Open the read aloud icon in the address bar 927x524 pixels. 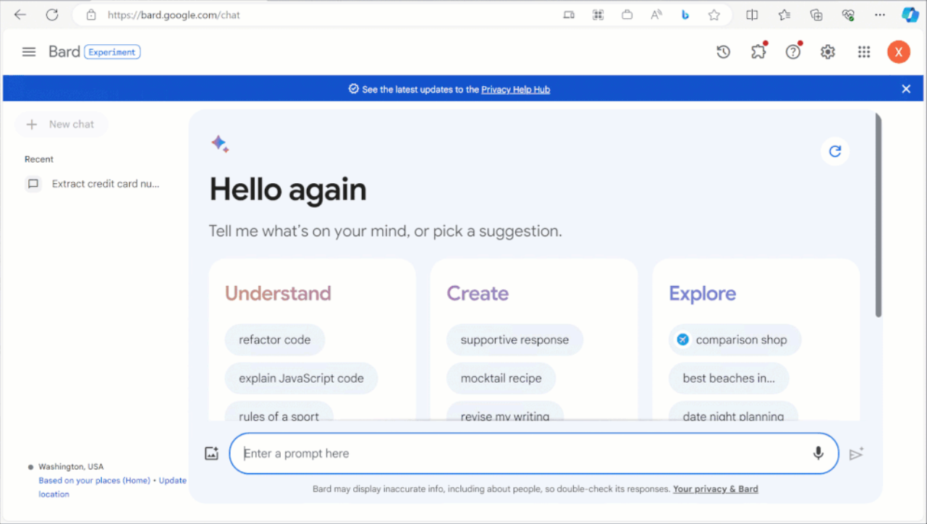[x=656, y=14]
